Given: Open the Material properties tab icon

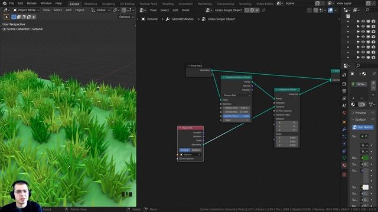Looking at the screenshot, I should click(x=344, y=165).
